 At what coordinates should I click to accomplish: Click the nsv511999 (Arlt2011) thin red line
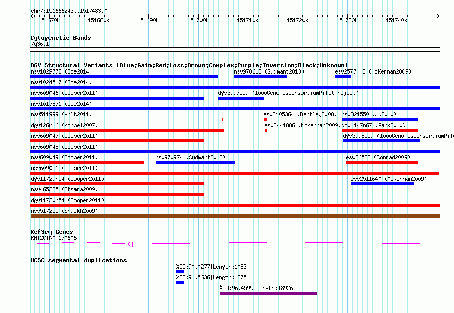(x=127, y=119)
